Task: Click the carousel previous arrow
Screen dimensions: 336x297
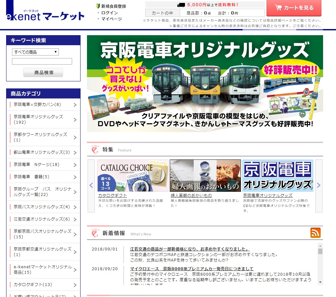Action: (91, 185)
